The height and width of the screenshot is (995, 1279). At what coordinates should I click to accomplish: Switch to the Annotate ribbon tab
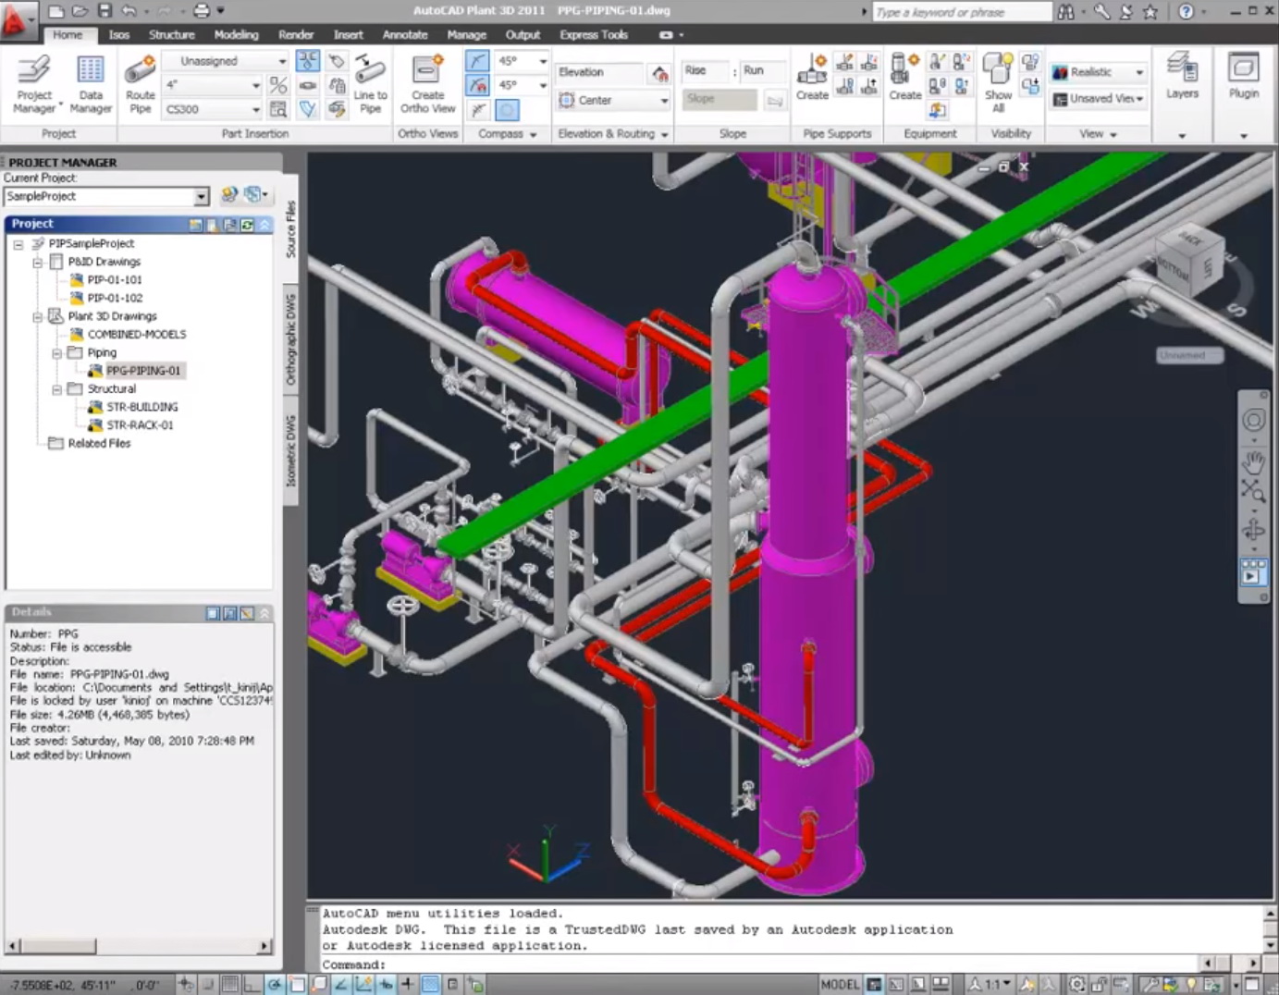click(404, 34)
